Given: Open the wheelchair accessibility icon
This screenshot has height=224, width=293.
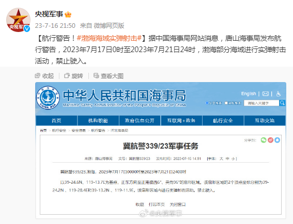Looking at the screenshot, I should 279,94.
